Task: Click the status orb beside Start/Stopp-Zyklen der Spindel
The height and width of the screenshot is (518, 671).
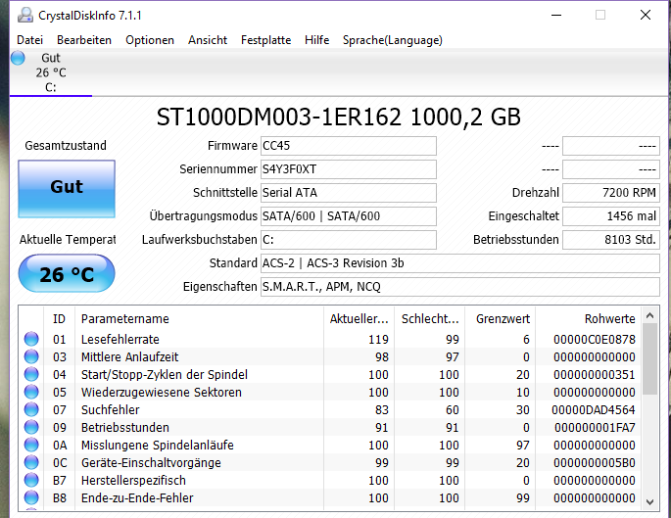Action: click(x=31, y=374)
